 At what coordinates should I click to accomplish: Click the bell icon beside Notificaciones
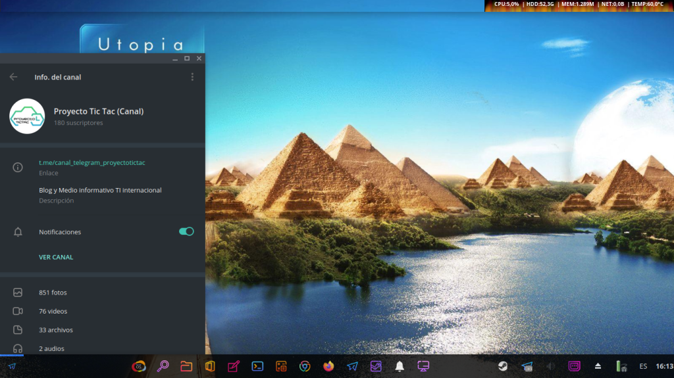(x=18, y=232)
